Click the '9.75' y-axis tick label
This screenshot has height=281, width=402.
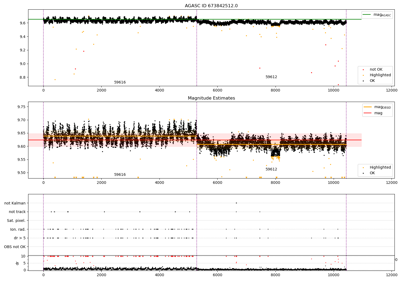[22, 107]
